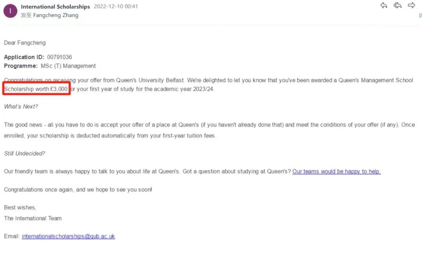
Task: Click the "MSc (T) Management" programme text
Action: coord(68,66)
